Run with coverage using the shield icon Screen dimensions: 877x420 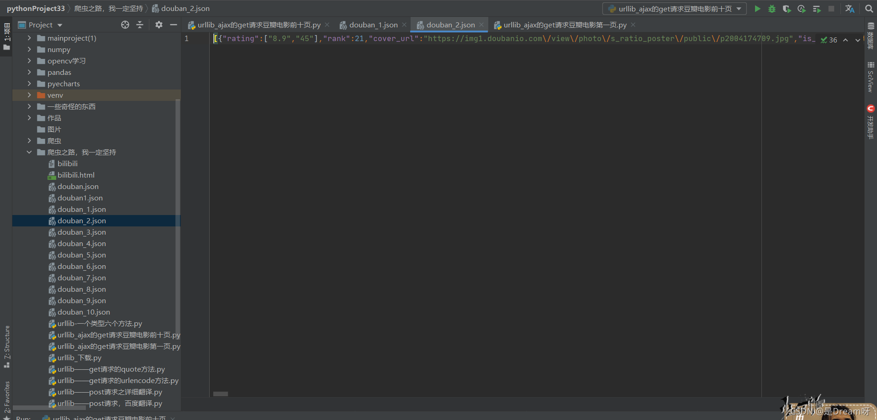[x=787, y=9]
